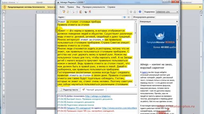
Task: Click the padlock toolbar icon
Action: (x=135, y=12)
